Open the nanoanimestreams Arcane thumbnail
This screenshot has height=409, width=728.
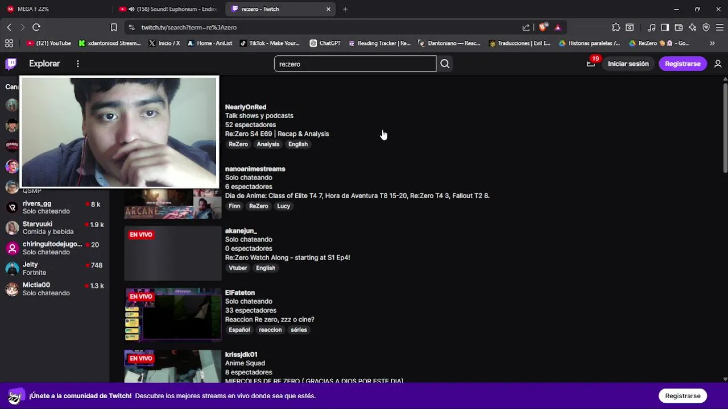[173, 203]
